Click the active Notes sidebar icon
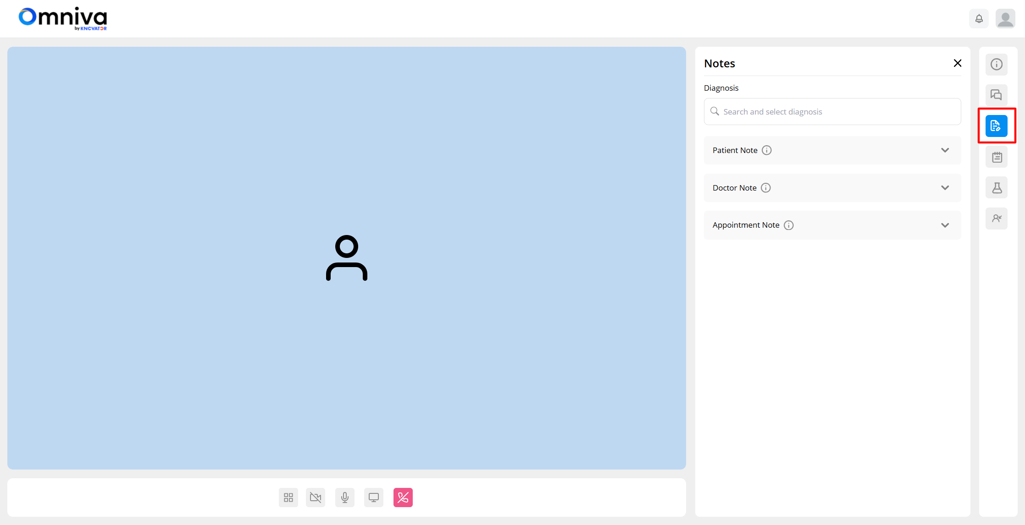Screen dimensions: 1025x525 [996, 126]
